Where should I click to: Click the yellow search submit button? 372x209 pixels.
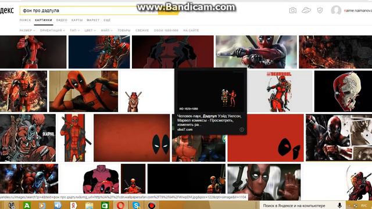169,10
